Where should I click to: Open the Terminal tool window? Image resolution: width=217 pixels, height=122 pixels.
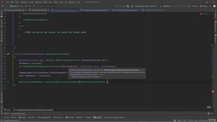click(x=70, y=118)
